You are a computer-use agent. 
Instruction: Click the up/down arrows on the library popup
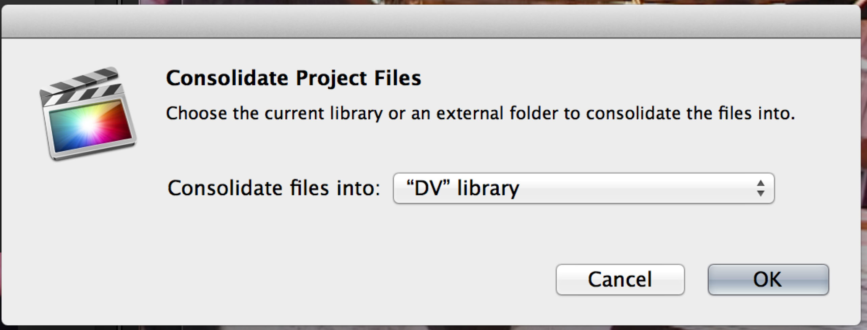point(760,188)
